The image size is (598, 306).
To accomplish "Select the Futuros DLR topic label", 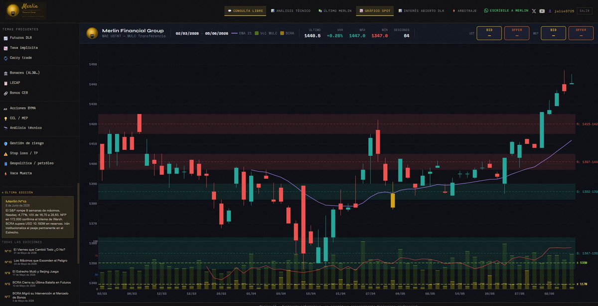I will point(21,38).
